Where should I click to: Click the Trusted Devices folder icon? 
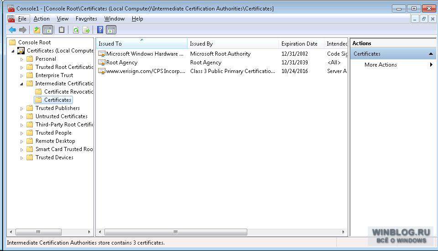point(30,157)
